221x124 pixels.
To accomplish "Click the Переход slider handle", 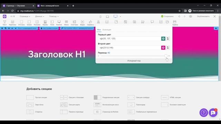I will pyautogui.click(x=166, y=56).
